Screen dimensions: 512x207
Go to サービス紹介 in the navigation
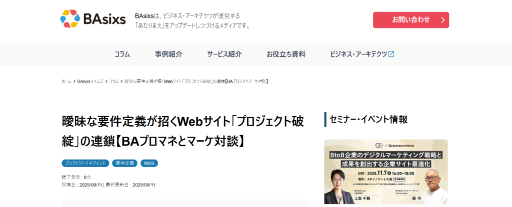224,54
